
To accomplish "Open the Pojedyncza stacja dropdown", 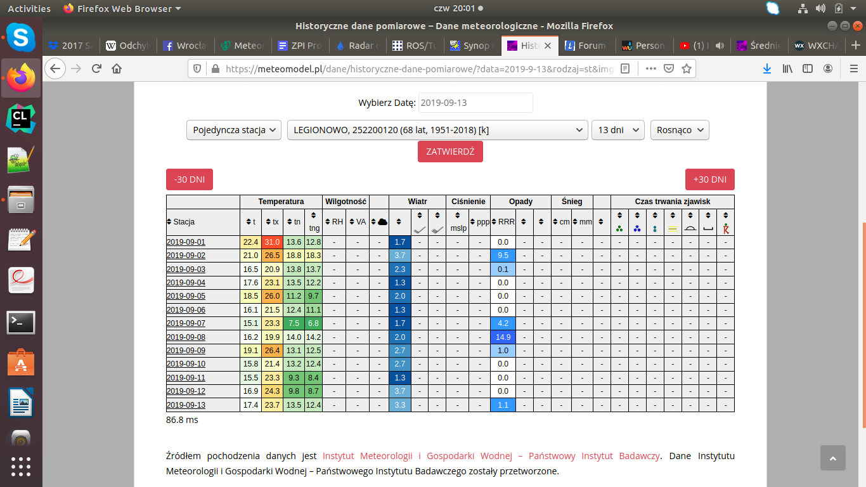I will pyautogui.click(x=234, y=130).
